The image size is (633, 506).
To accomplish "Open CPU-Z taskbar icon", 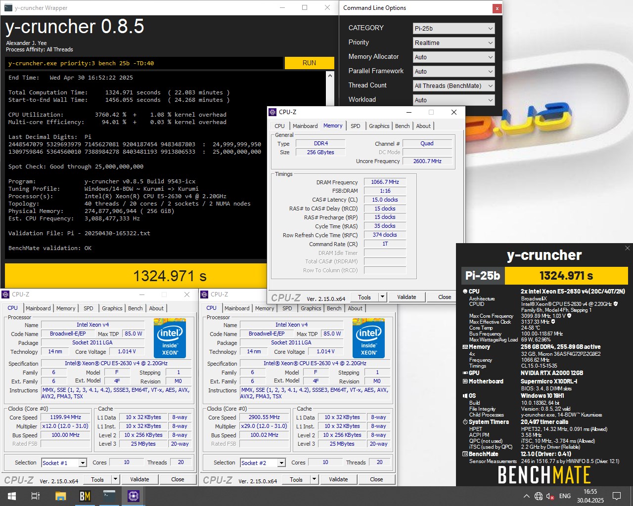I will click(x=134, y=496).
